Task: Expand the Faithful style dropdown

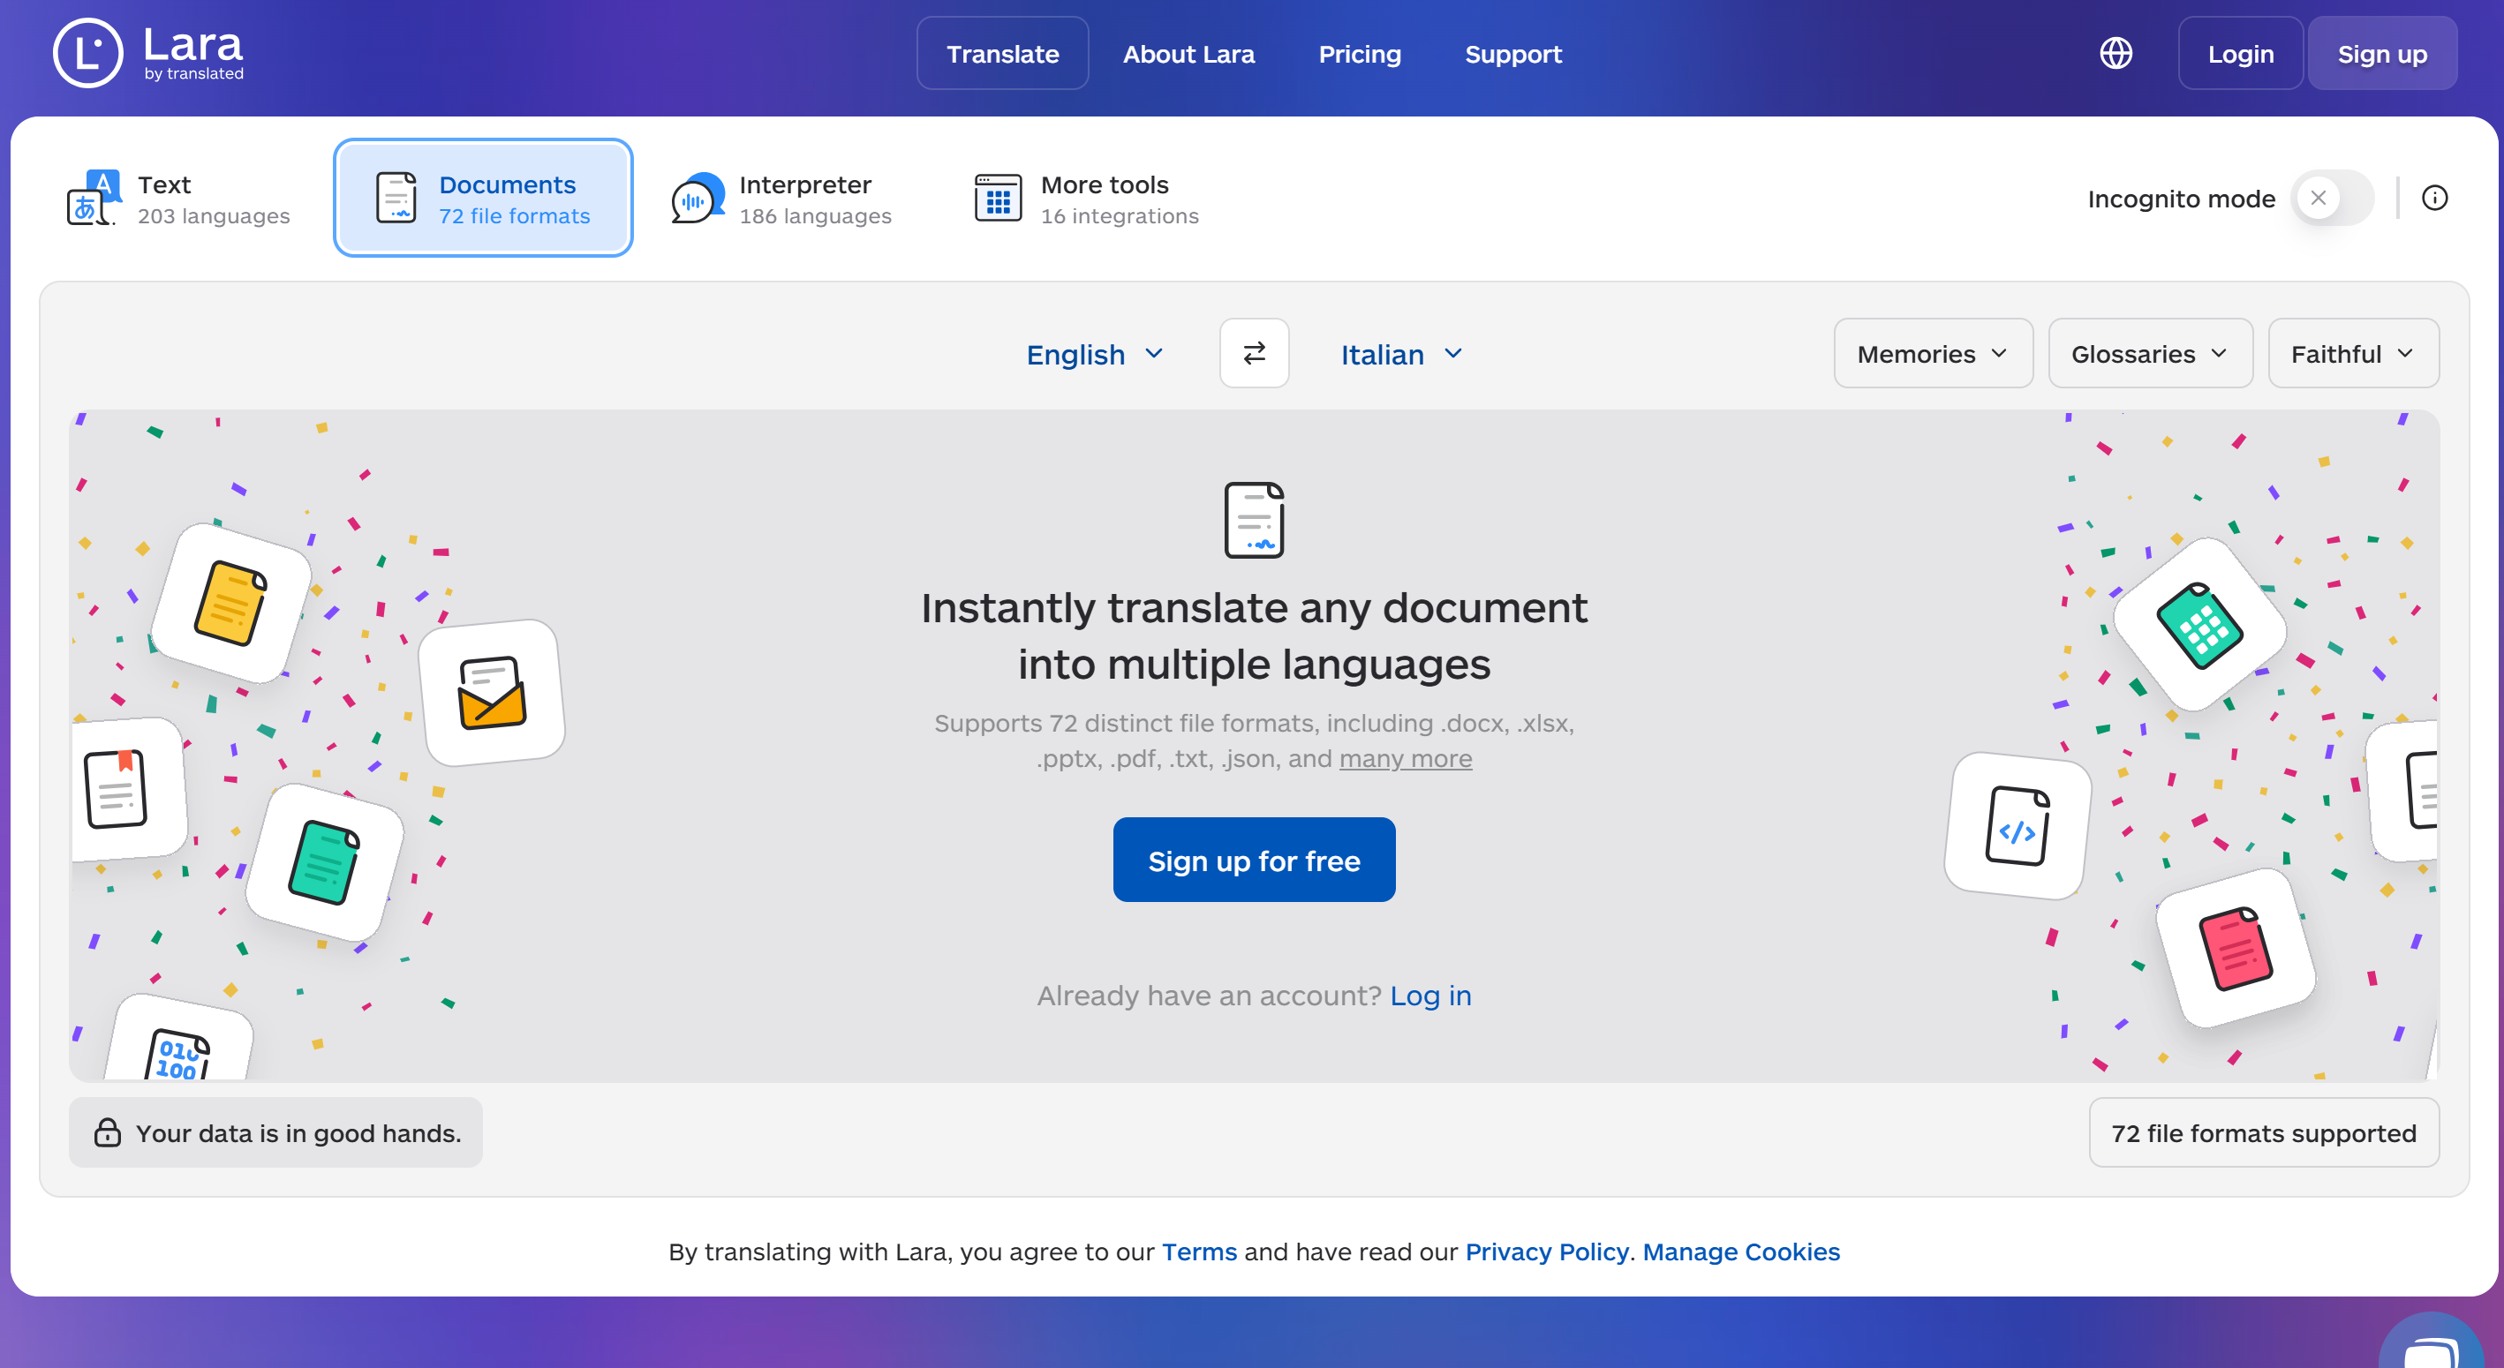Action: coord(2353,354)
